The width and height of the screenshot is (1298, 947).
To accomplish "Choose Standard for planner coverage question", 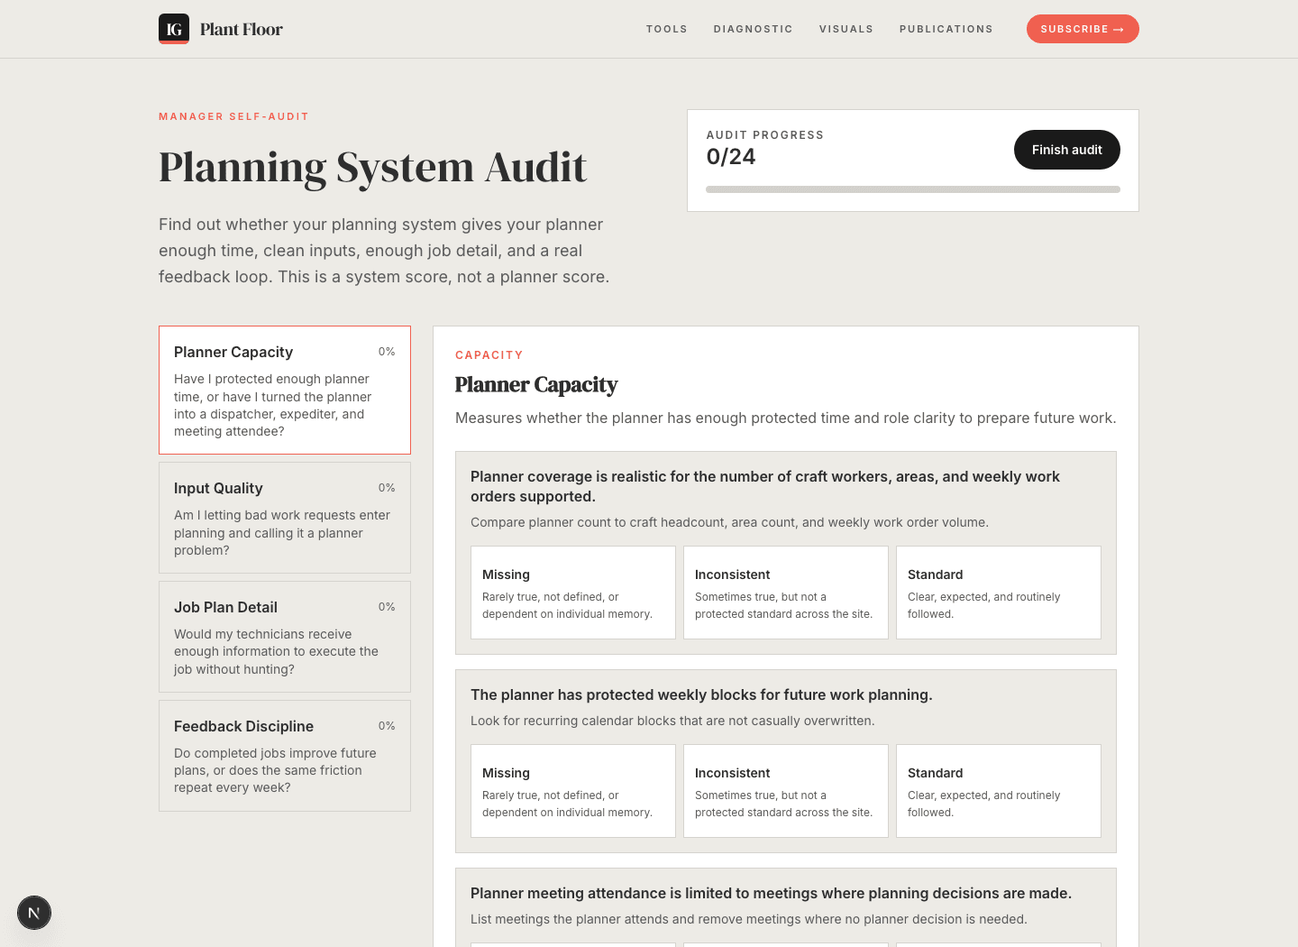I will point(999,593).
